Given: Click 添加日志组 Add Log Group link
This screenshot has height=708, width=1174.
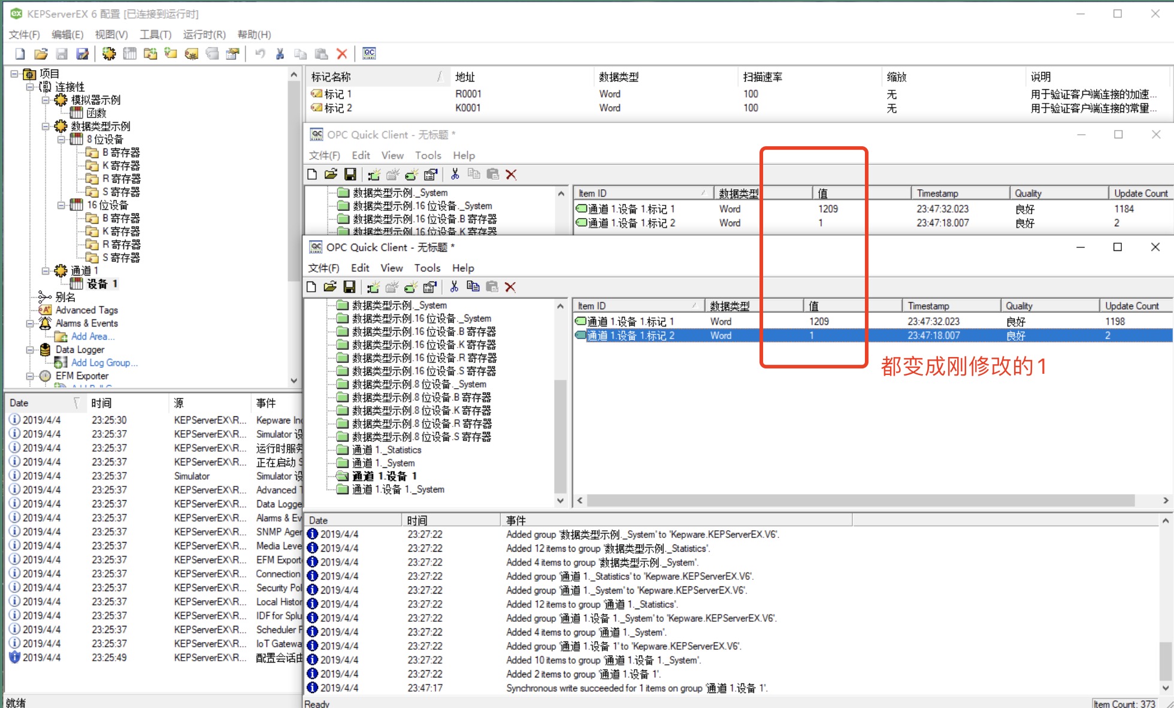Looking at the screenshot, I should pos(105,362).
